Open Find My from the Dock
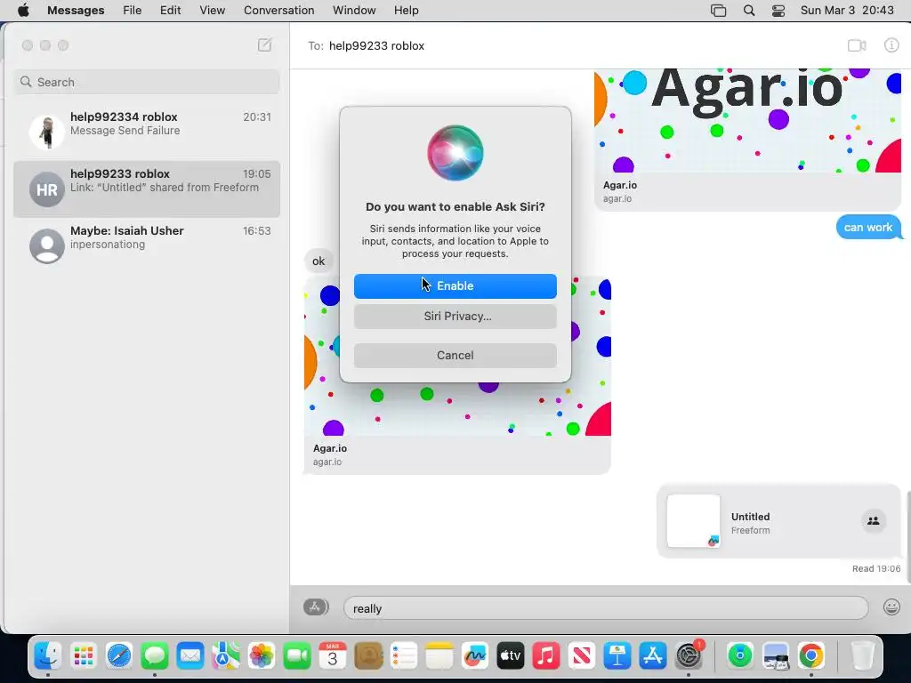This screenshot has height=683, width=911. (739, 656)
